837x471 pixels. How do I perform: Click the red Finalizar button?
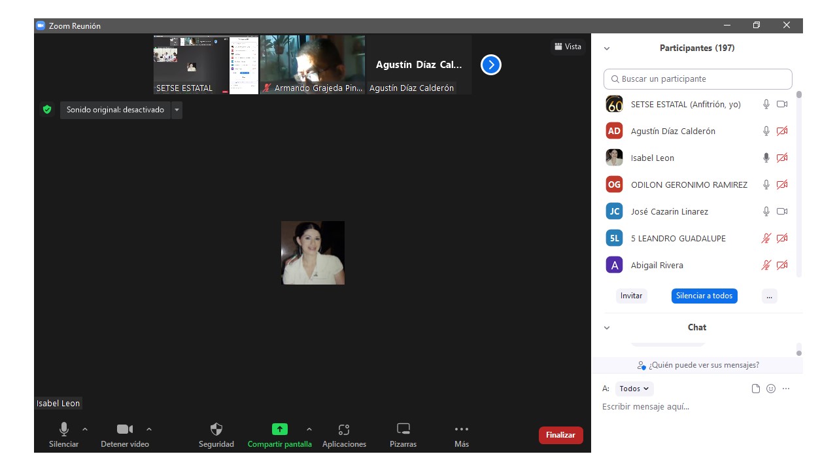tap(560, 435)
